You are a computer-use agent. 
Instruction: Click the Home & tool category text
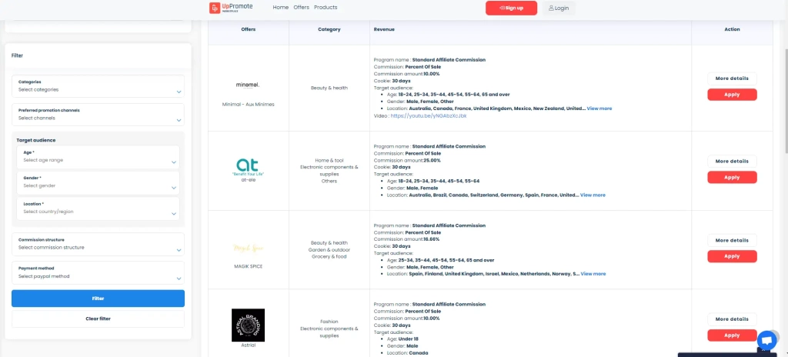coord(329,160)
